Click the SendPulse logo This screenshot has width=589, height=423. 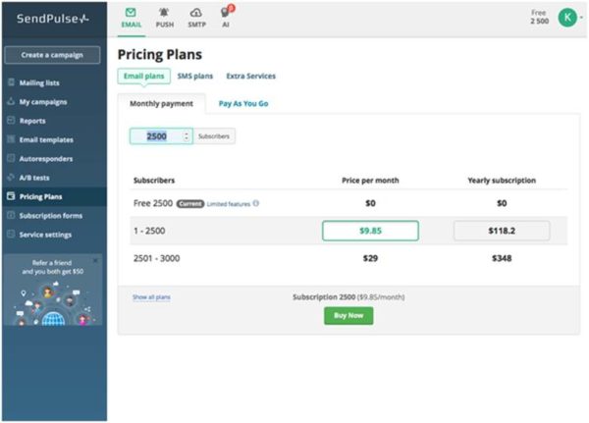53,19
